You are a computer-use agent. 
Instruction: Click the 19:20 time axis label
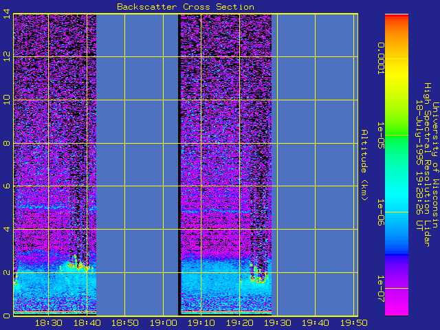239,323
